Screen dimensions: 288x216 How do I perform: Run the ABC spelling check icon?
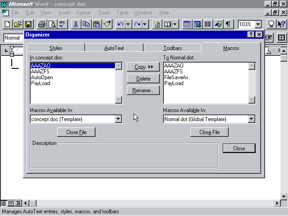[x=63, y=24]
